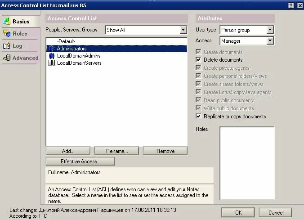This screenshot has width=304, height=220.
Task: Click the Log pencil icon
Action: [x=6, y=46]
